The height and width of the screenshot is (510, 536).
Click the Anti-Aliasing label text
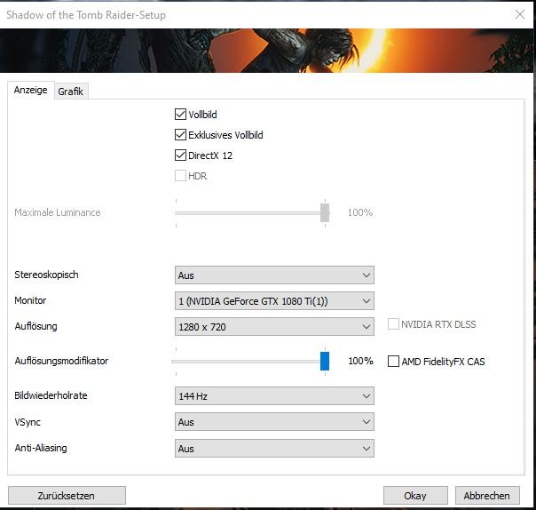point(41,448)
